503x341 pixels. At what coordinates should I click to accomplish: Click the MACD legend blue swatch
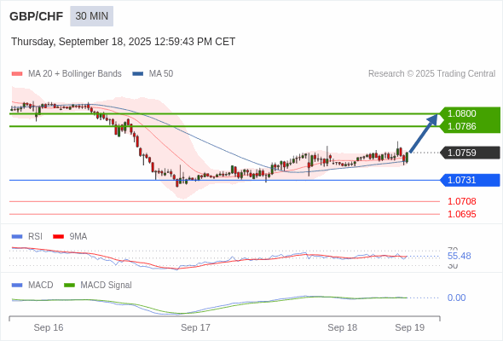pyautogui.click(x=17, y=286)
